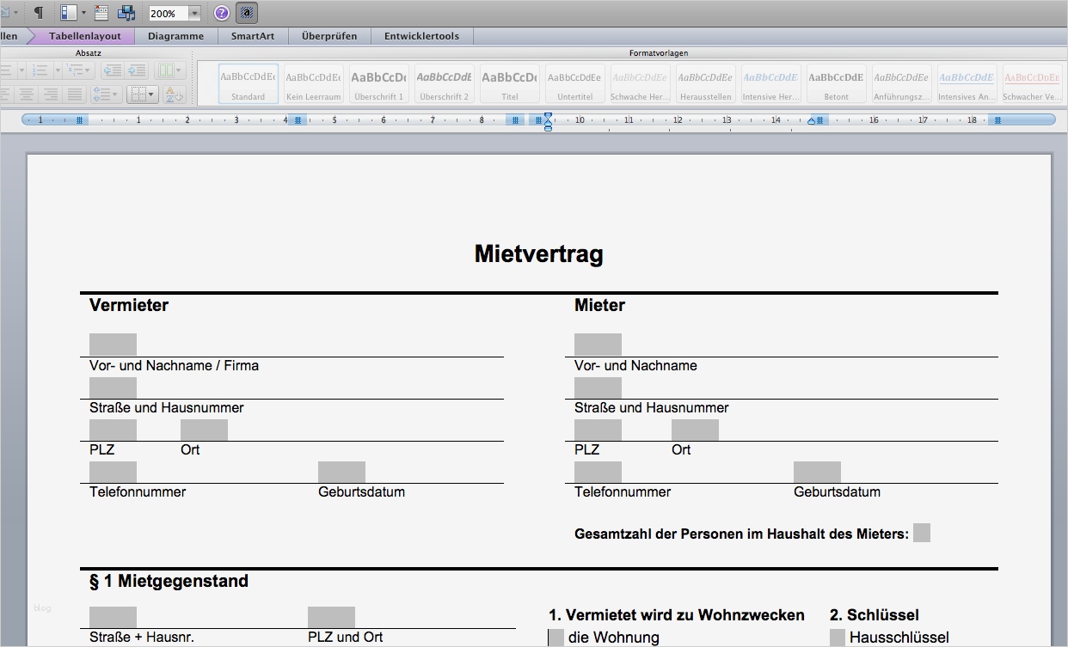Select the Intensive Hervorhebung style swatch
The height and width of the screenshot is (647, 1068).
(770, 82)
